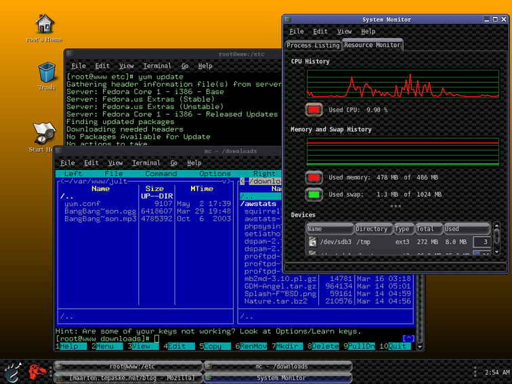The width and height of the screenshot is (512, 384).
Task: Open the Terminal menu in the yum terminal window
Action: pos(156,66)
